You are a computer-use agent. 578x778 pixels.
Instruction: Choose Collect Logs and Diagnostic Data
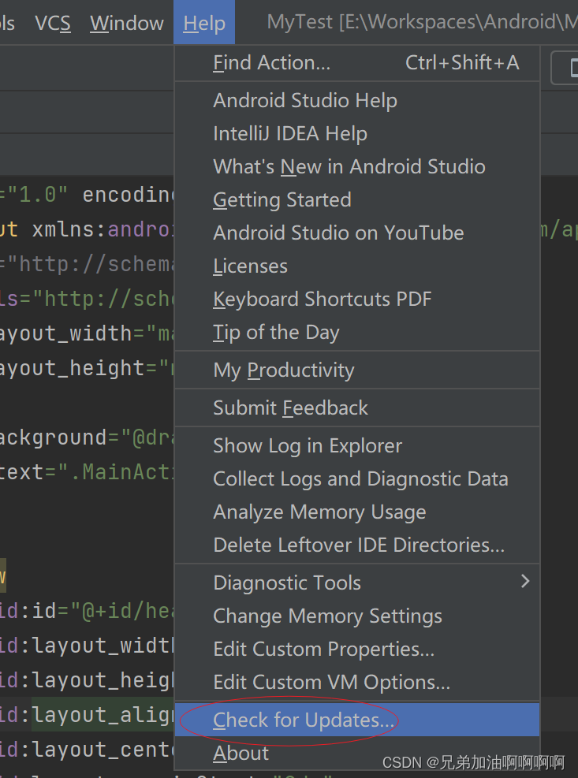point(357,478)
